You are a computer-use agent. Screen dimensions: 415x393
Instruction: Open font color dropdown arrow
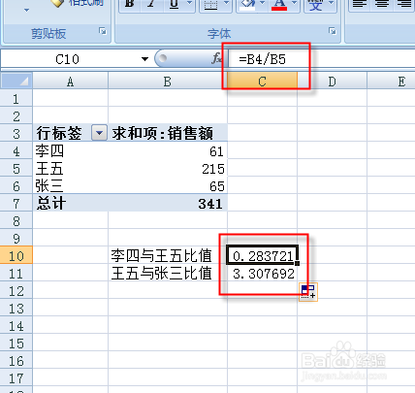coord(294,3)
